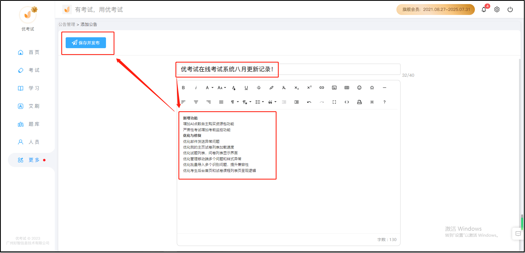Open the font size dropdown
Image resolution: width=525 pixels, height=253 pixels.
click(x=222, y=88)
